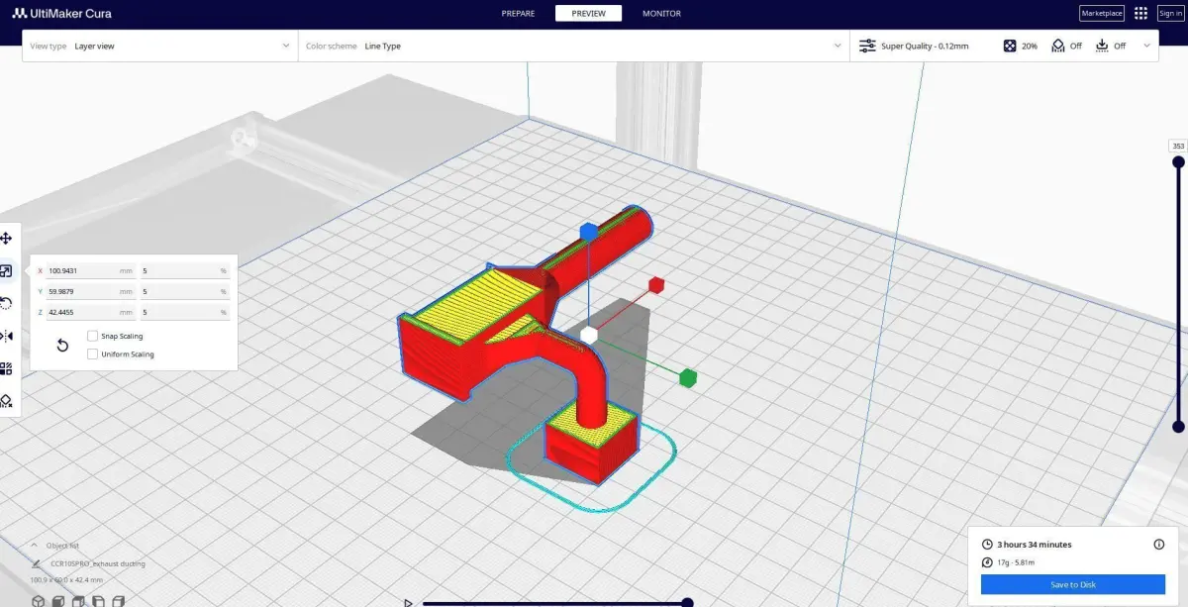
Task: Switch to front view cube icon
Action: 58,600
